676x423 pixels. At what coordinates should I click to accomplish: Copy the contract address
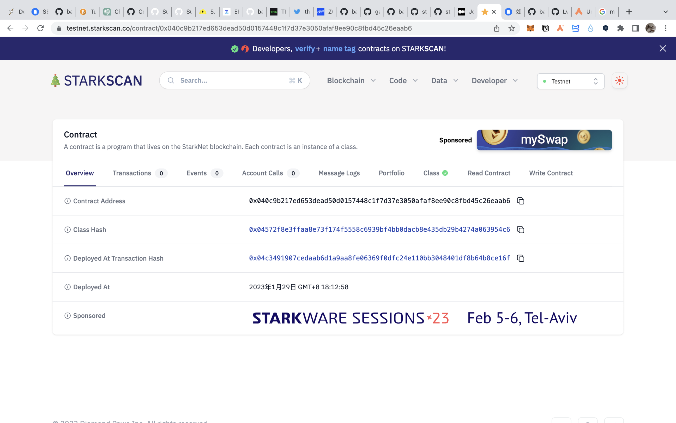pos(520,201)
